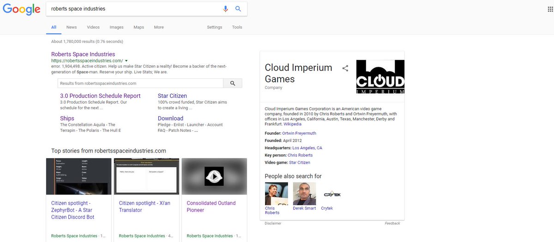554x242 pixels.
Task: Open the More search category menu
Action: tap(159, 27)
